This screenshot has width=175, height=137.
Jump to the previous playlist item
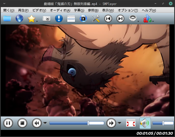click(108, 19)
